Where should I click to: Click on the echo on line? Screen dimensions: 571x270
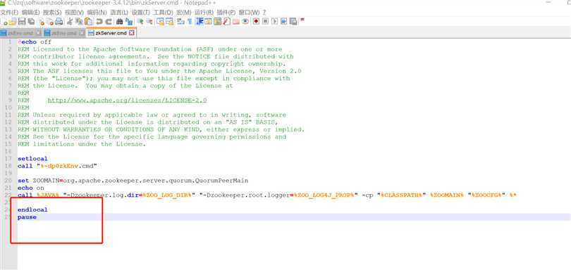[30, 188]
